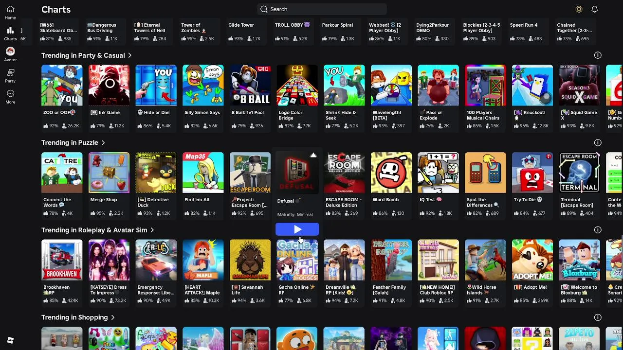Click the info icon for Roleplay & Avatar Sim

coord(598,230)
